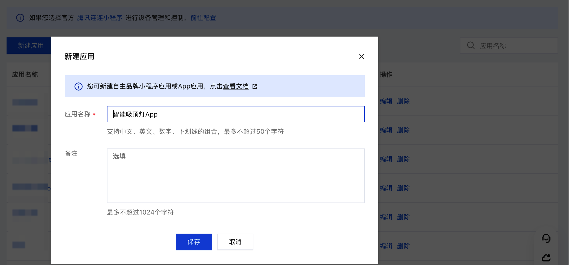The width and height of the screenshot is (569, 265).
Task: Close the 新建应用 dialog with the X
Action: 362,56
